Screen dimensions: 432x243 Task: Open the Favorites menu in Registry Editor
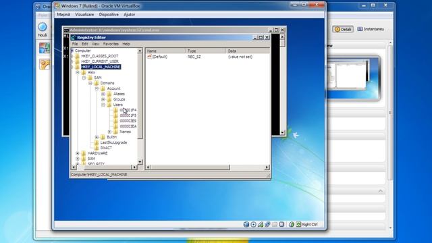click(111, 44)
